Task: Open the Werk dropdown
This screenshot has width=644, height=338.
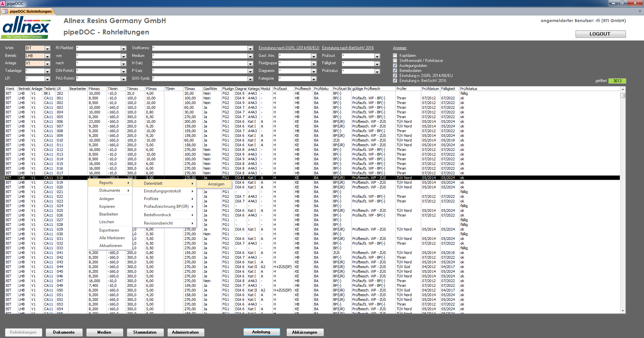Action: click(47, 48)
